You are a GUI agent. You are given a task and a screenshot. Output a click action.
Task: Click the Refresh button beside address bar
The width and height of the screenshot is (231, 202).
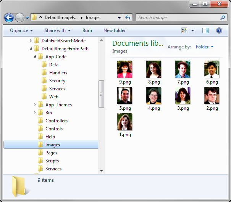tap(128, 18)
